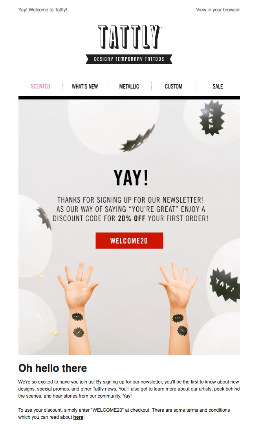Go to What's New section
Screen dimensions: 262x427
[84, 86]
